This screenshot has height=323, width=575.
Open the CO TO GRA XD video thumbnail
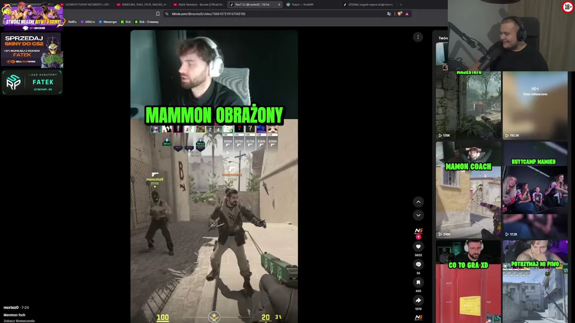pos(468,281)
